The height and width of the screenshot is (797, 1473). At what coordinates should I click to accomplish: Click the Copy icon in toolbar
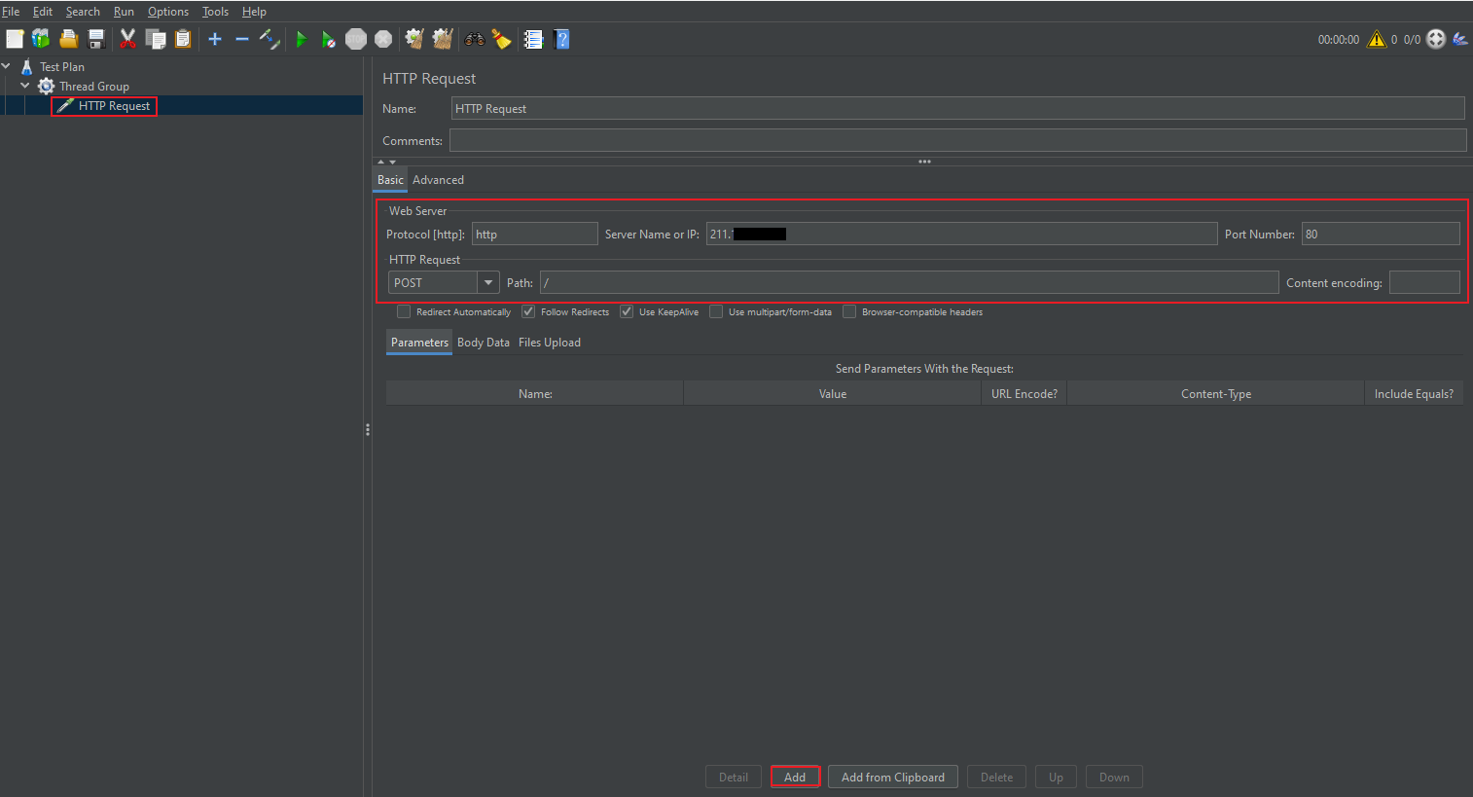tap(155, 39)
